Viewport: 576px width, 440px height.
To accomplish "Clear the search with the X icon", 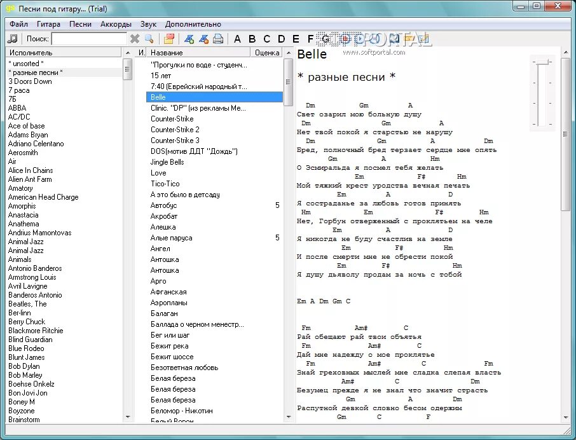I will click(x=135, y=39).
